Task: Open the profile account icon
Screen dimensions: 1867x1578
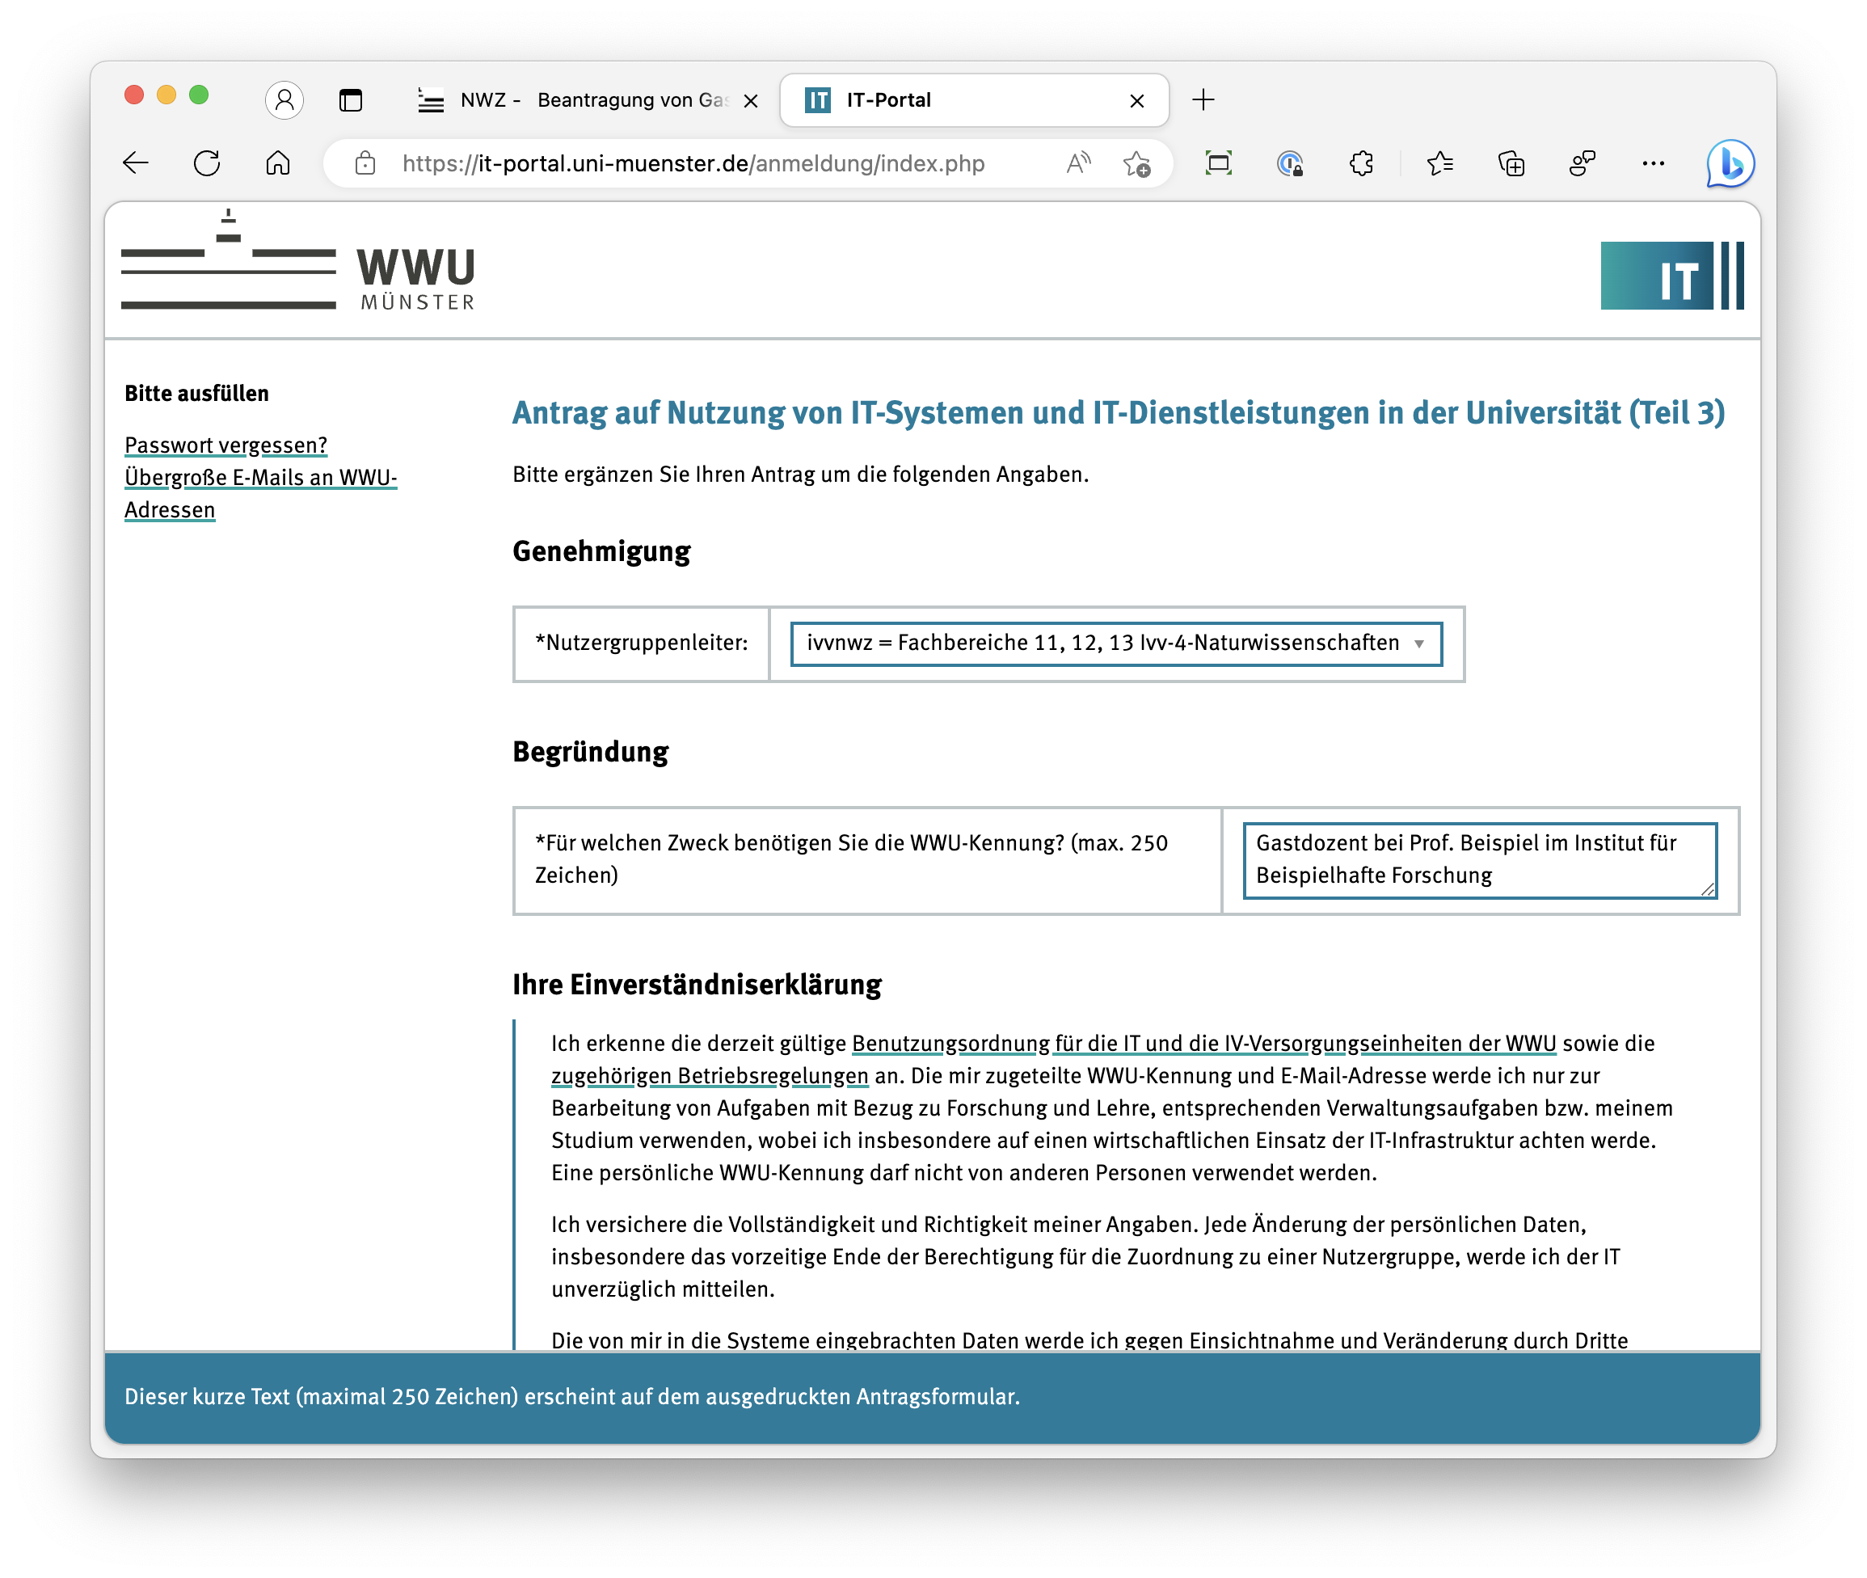Action: 284,99
